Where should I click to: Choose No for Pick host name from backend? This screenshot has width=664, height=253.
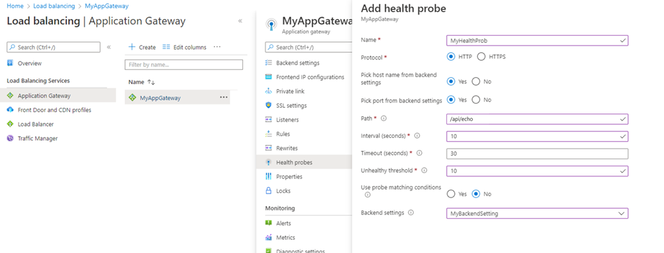pos(476,81)
